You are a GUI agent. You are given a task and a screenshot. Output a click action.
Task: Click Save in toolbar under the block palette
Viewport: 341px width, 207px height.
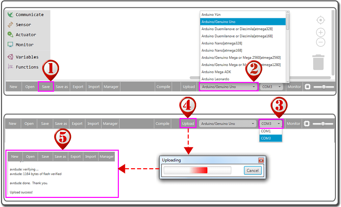pos(46,87)
